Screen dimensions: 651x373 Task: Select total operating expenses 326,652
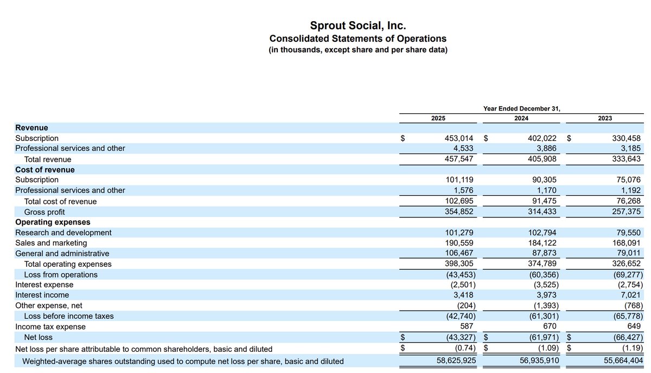(x=626, y=264)
